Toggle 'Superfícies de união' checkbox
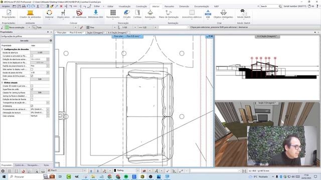 [32, 89]
